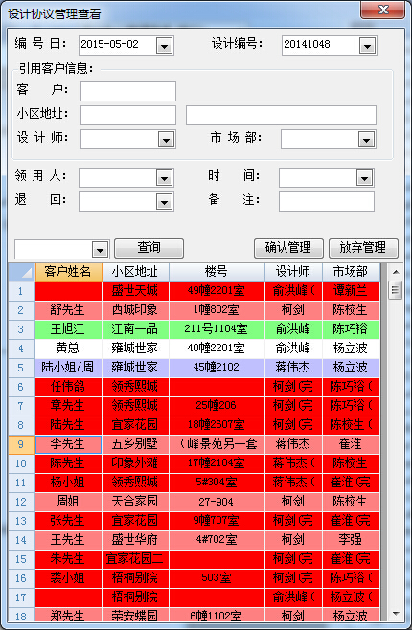Screen dimensions: 412x630
Task: Click the cell 盛世天城
Action: (x=135, y=291)
